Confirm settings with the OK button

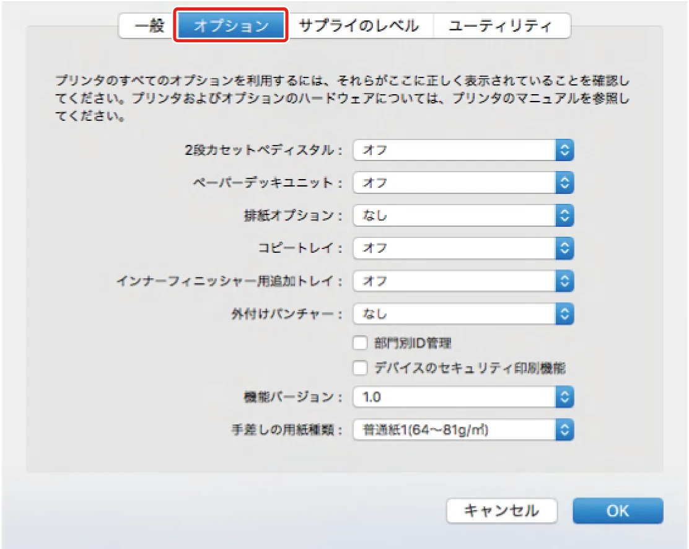(618, 511)
